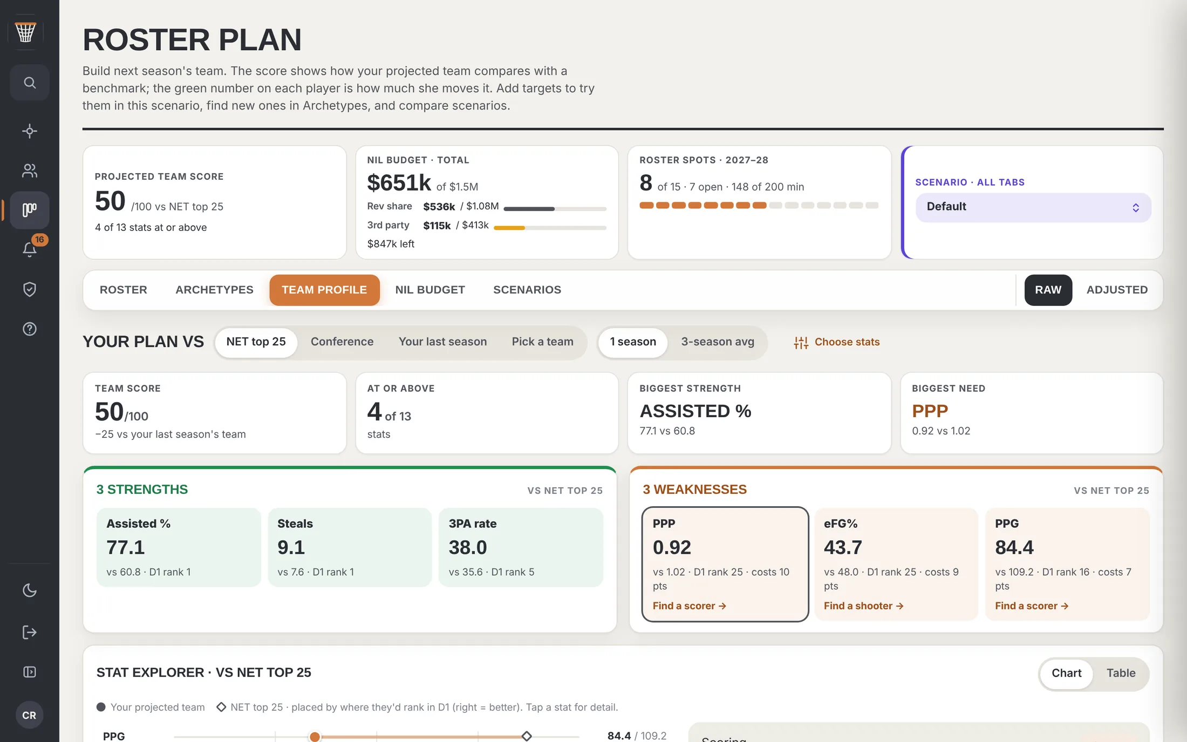Click Find a scorer link under PPG
The width and height of the screenshot is (1187, 742).
[1032, 606]
